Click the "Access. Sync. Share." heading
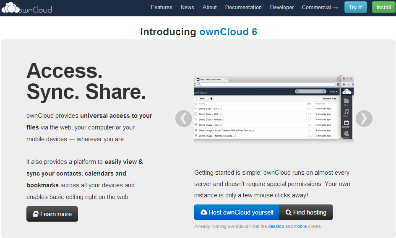 point(86,81)
